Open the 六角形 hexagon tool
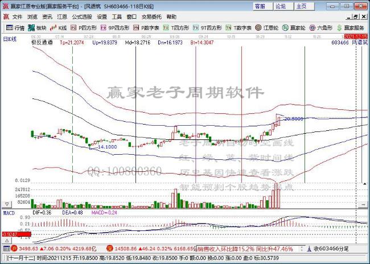Image resolution: width=370 pixels, height=264 pixels. tap(321, 28)
